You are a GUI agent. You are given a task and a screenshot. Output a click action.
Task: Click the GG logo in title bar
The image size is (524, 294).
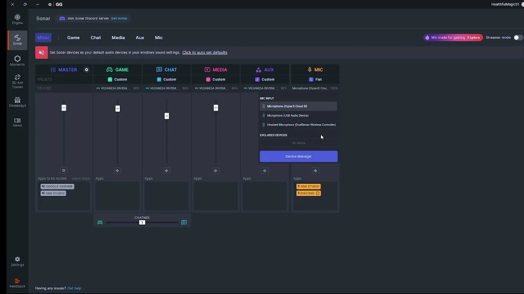(x=59, y=4)
